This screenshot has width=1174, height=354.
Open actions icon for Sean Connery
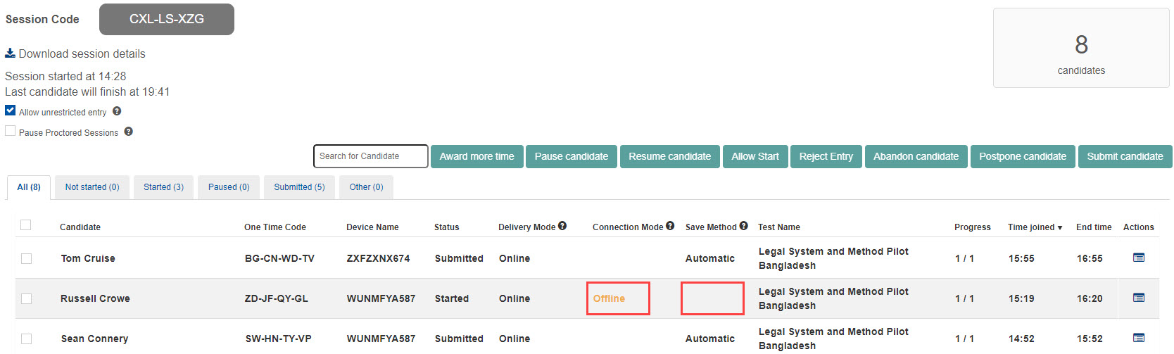(1138, 338)
